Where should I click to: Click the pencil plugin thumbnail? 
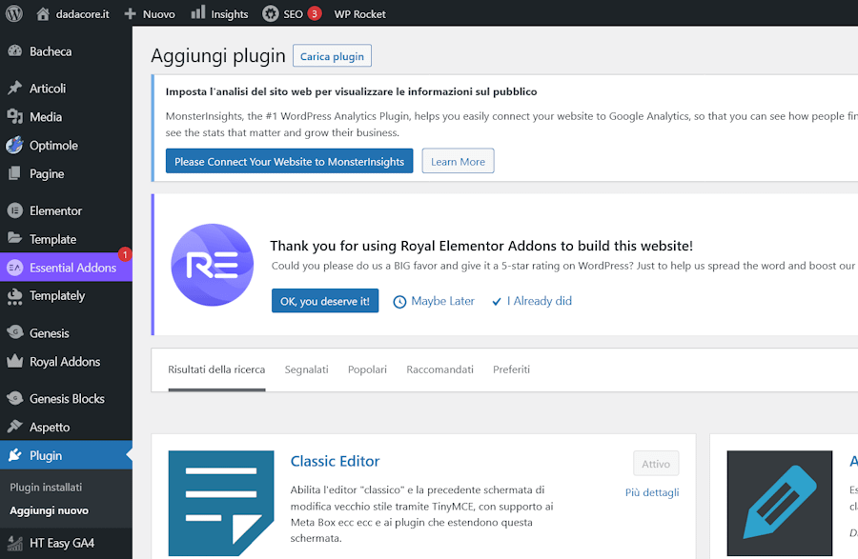(x=780, y=503)
